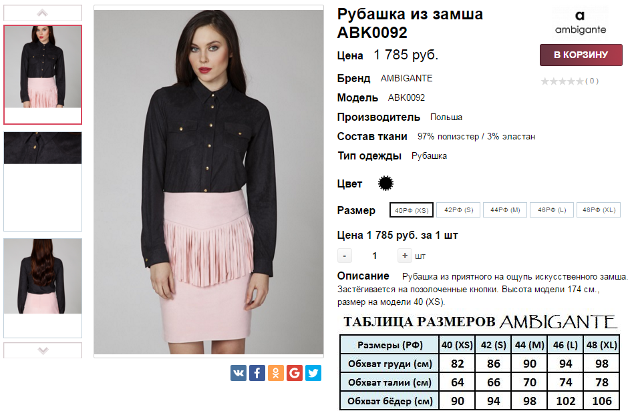The width and height of the screenshot is (628, 411).
Task: Select the black color swatch
Action: point(385,183)
